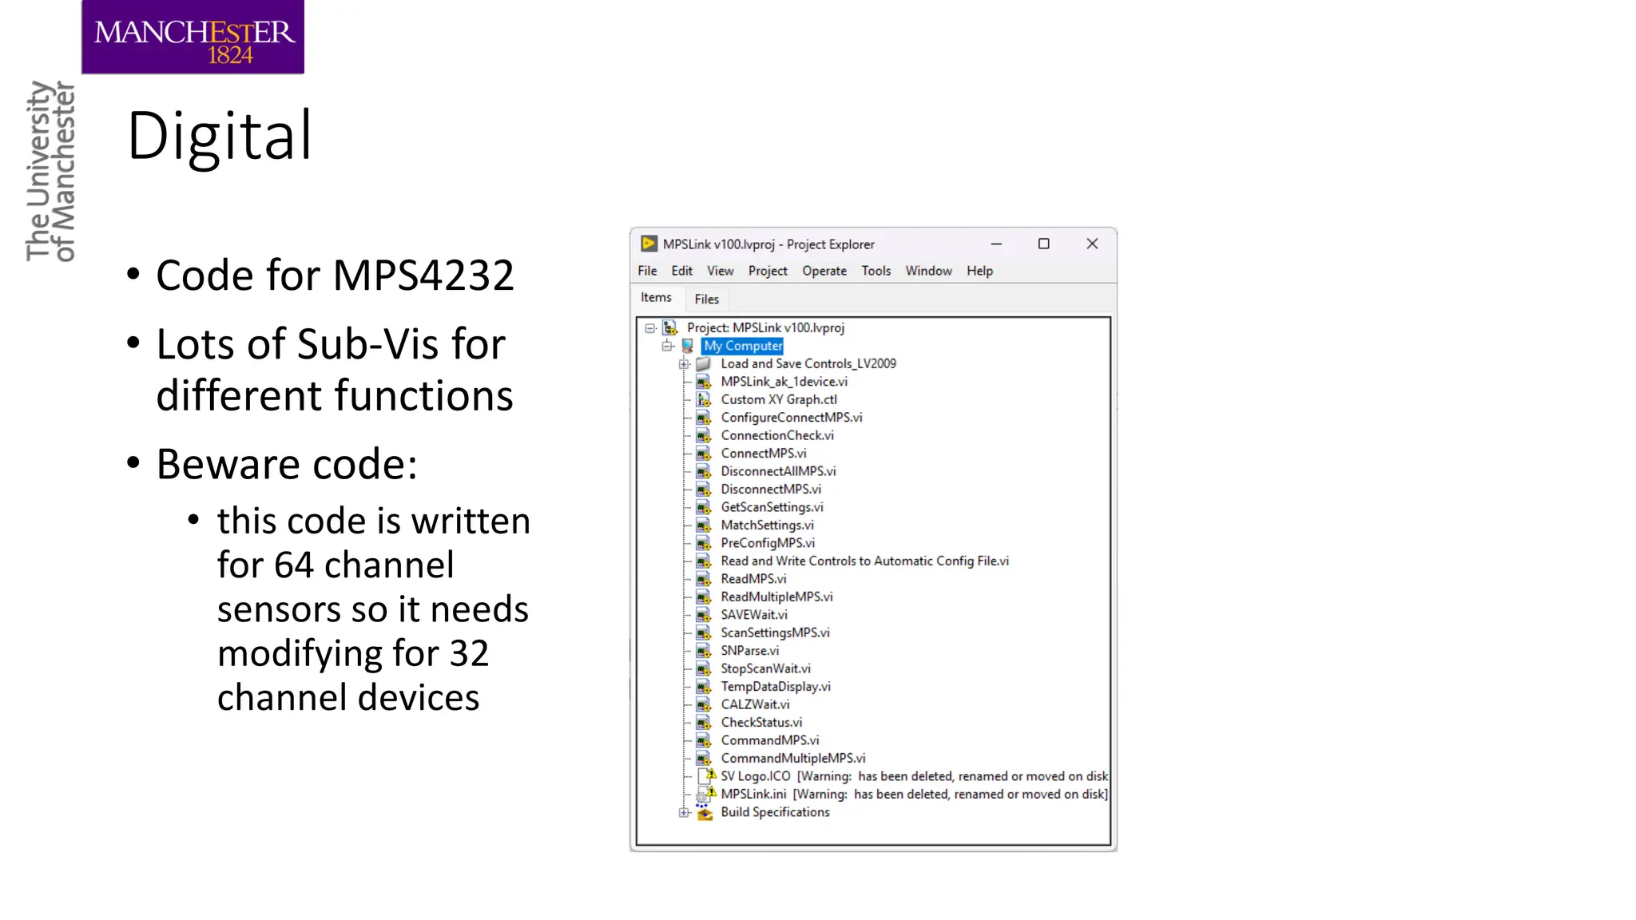The width and height of the screenshot is (1636, 920).
Task: Select the Project: MPSLink v100.lvproj root label
Action: pyautogui.click(x=765, y=327)
